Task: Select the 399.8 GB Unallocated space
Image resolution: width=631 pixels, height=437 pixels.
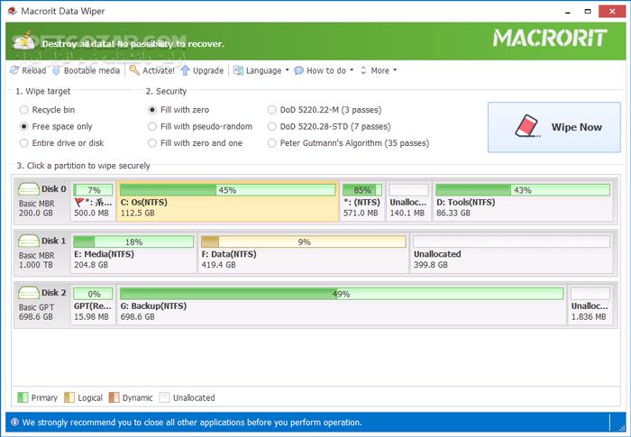Action: 511,253
